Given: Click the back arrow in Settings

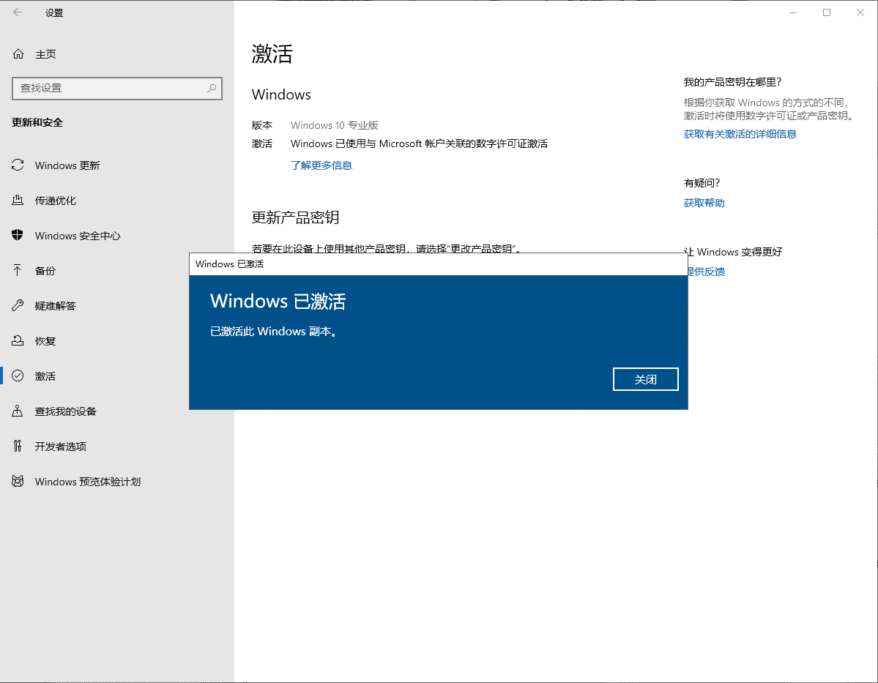Looking at the screenshot, I should coord(18,12).
